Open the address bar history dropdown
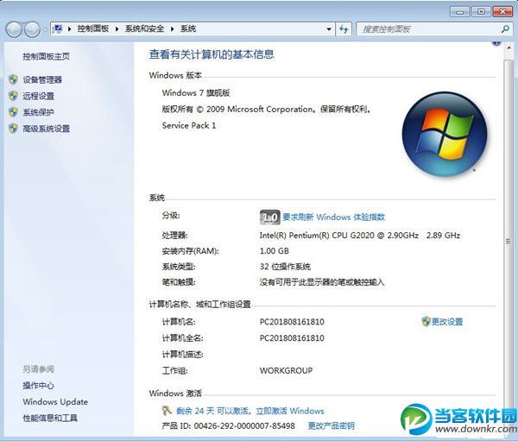 click(x=329, y=29)
